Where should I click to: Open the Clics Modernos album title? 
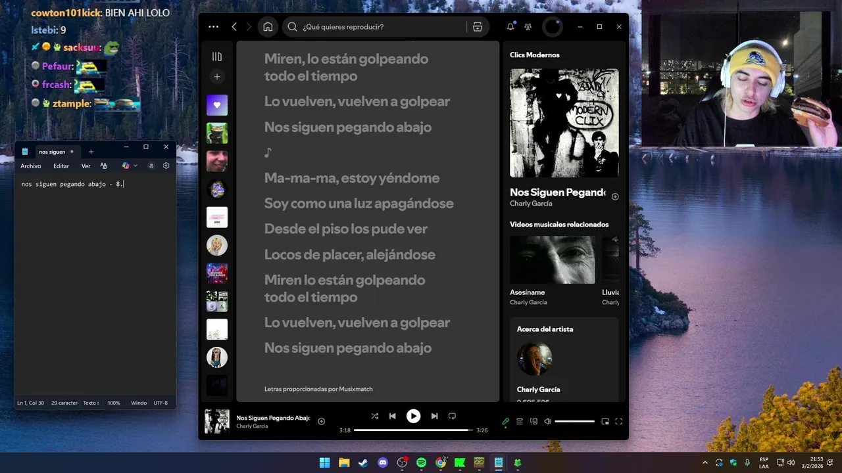(x=535, y=55)
